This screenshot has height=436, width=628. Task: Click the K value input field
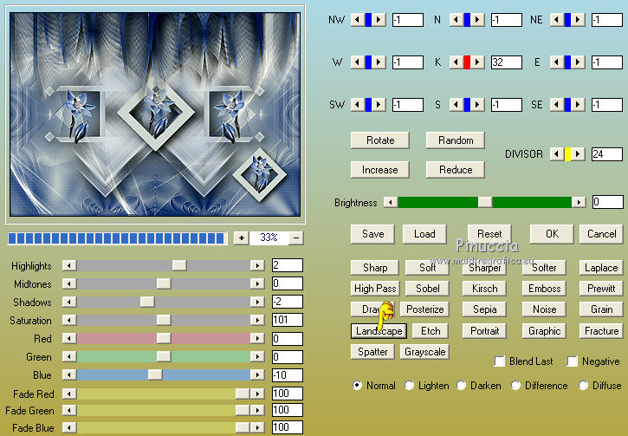click(x=506, y=62)
